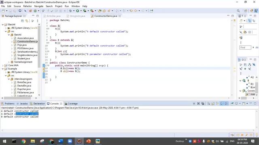Click Remove Launch X in Console
259x145 pixels.
pyautogui.click(x=198, y=104)
